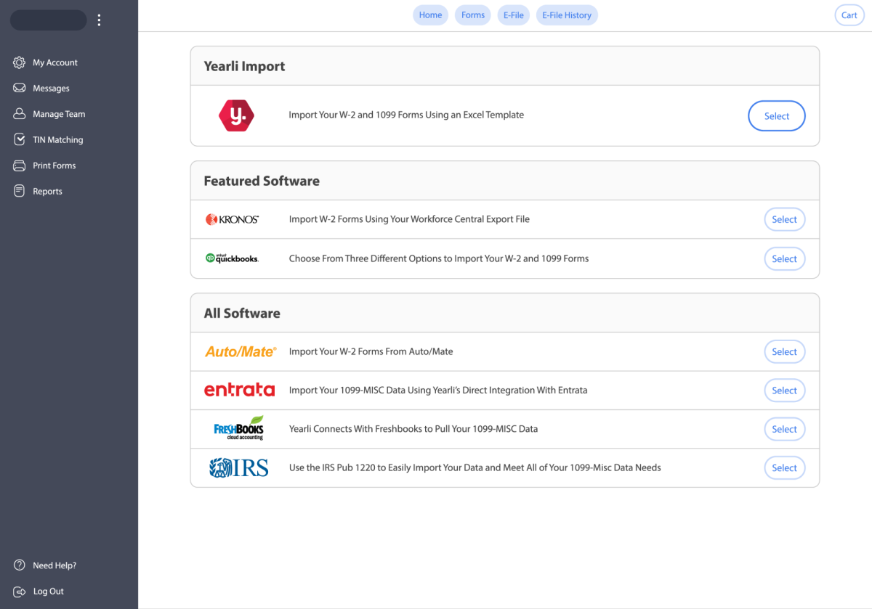The height and width of the screenshot is (609, 872).
Task: Select the Yearli Excel template import
Action: point(776,116)
